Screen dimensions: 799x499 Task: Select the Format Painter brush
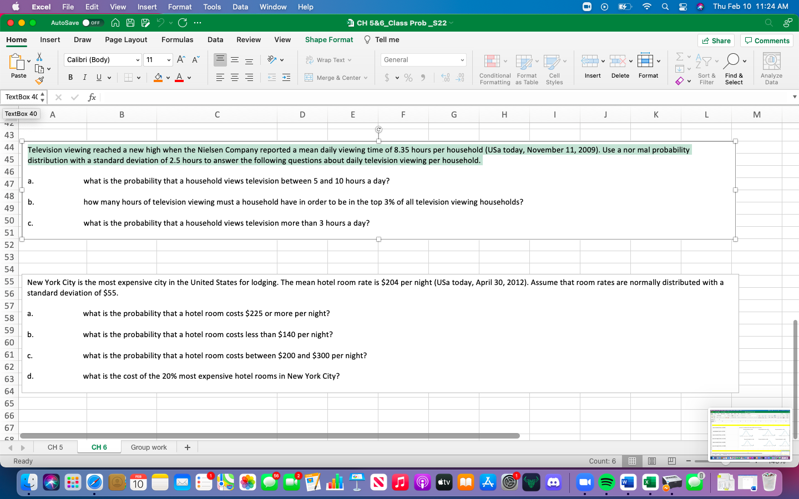click(39, 80)
